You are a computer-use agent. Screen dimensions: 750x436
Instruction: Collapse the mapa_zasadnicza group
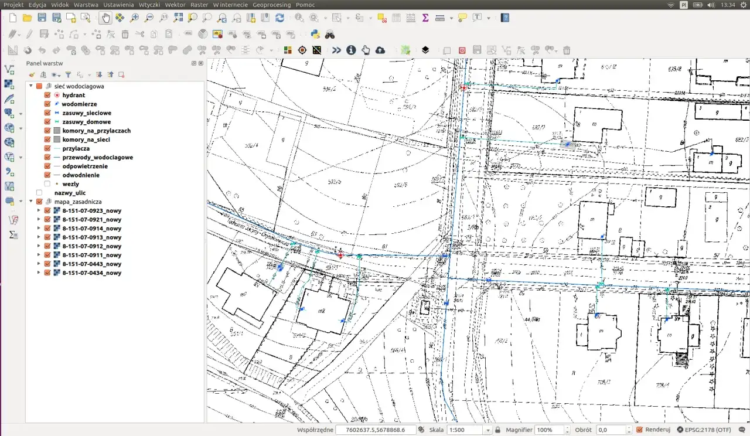pyautogui.click(x=31, y=202)
